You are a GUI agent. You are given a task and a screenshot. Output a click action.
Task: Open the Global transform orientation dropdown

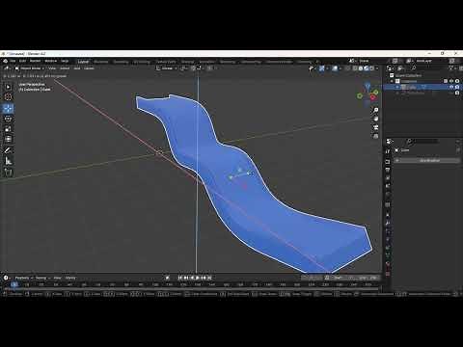coord(167,68)
